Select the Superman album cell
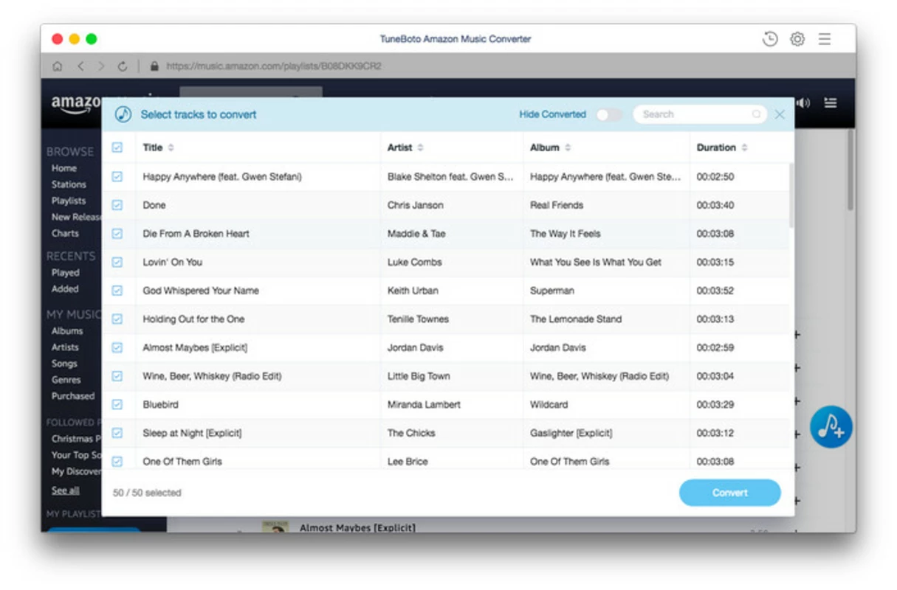This screenshot has width=897, height=590. 552,291
